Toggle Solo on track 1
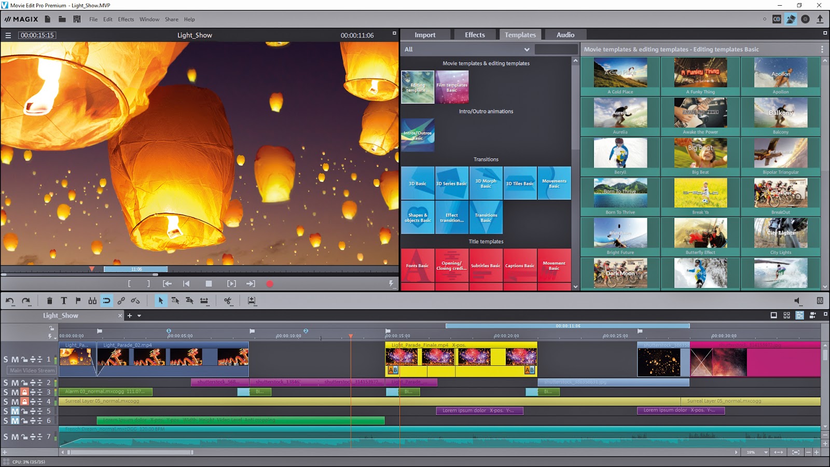 (6, 359)
